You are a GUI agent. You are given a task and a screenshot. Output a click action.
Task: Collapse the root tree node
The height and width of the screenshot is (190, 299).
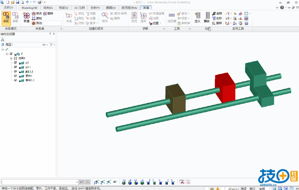[2, 50]
